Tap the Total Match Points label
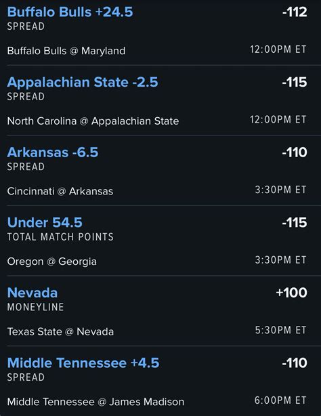This screenshot has height=416, width=321. click(x=60, y=236)
